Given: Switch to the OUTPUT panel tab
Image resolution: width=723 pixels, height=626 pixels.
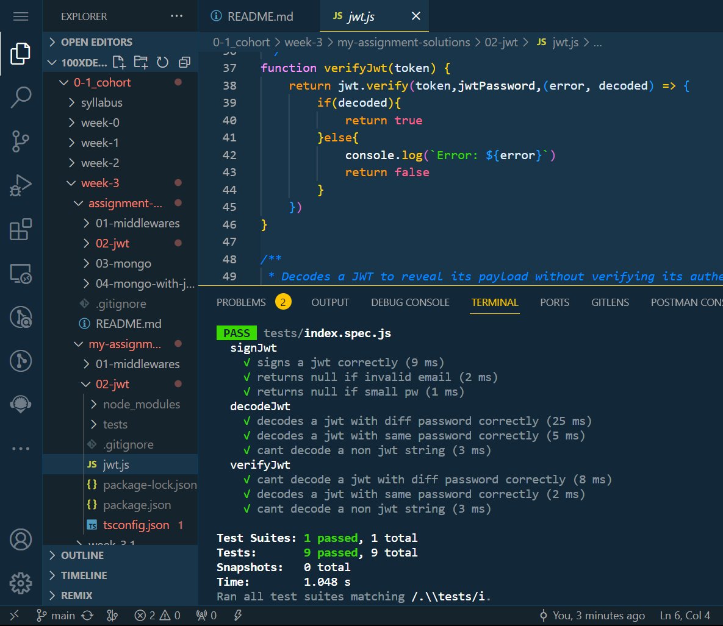Looking at the screenshot, I should (x=330, y=302).
